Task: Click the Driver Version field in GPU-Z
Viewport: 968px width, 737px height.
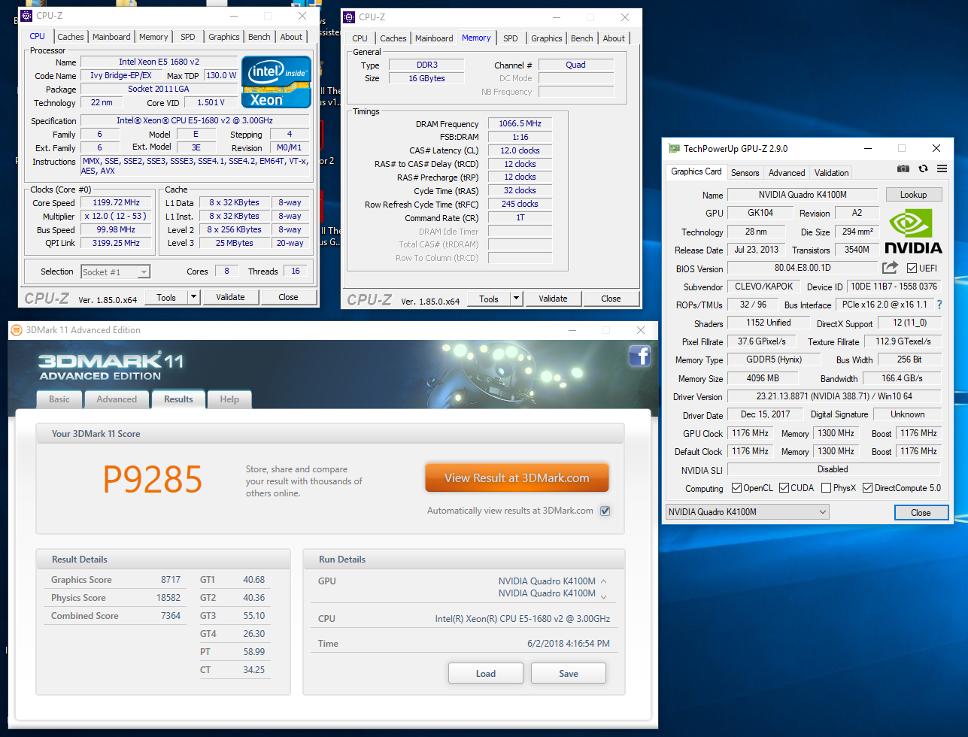Action: coord(834,396)
